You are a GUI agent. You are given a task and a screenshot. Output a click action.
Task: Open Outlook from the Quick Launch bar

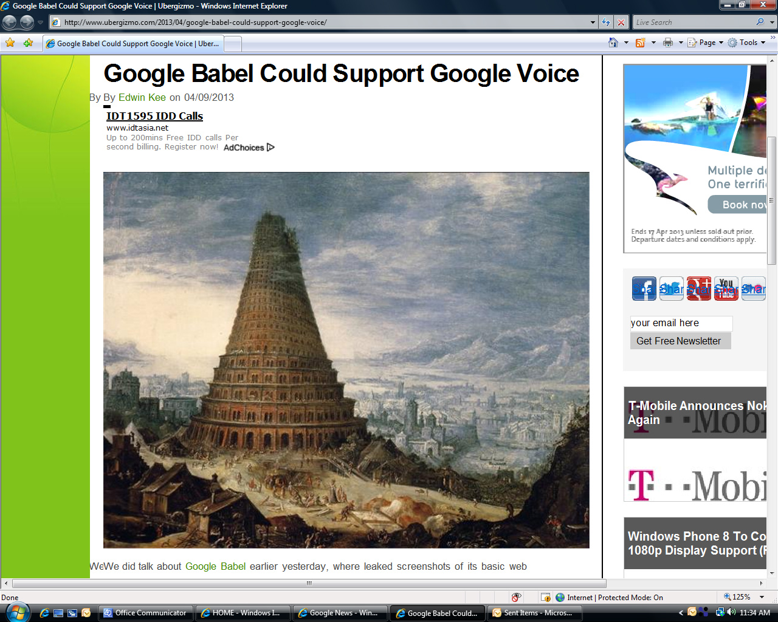tap(86, 613)
